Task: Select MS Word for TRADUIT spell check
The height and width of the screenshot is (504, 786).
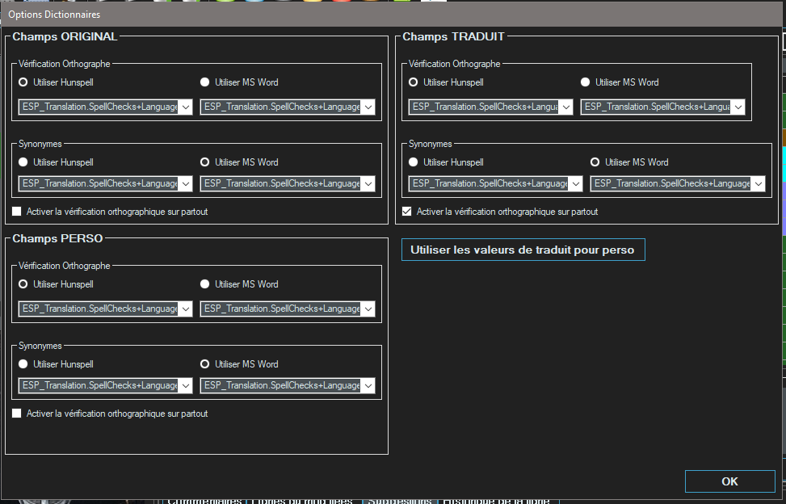Action: coord(586,82)
